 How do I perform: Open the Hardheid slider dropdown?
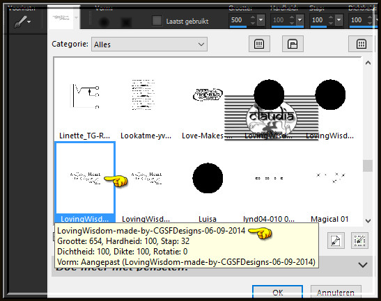pos(300,20)
